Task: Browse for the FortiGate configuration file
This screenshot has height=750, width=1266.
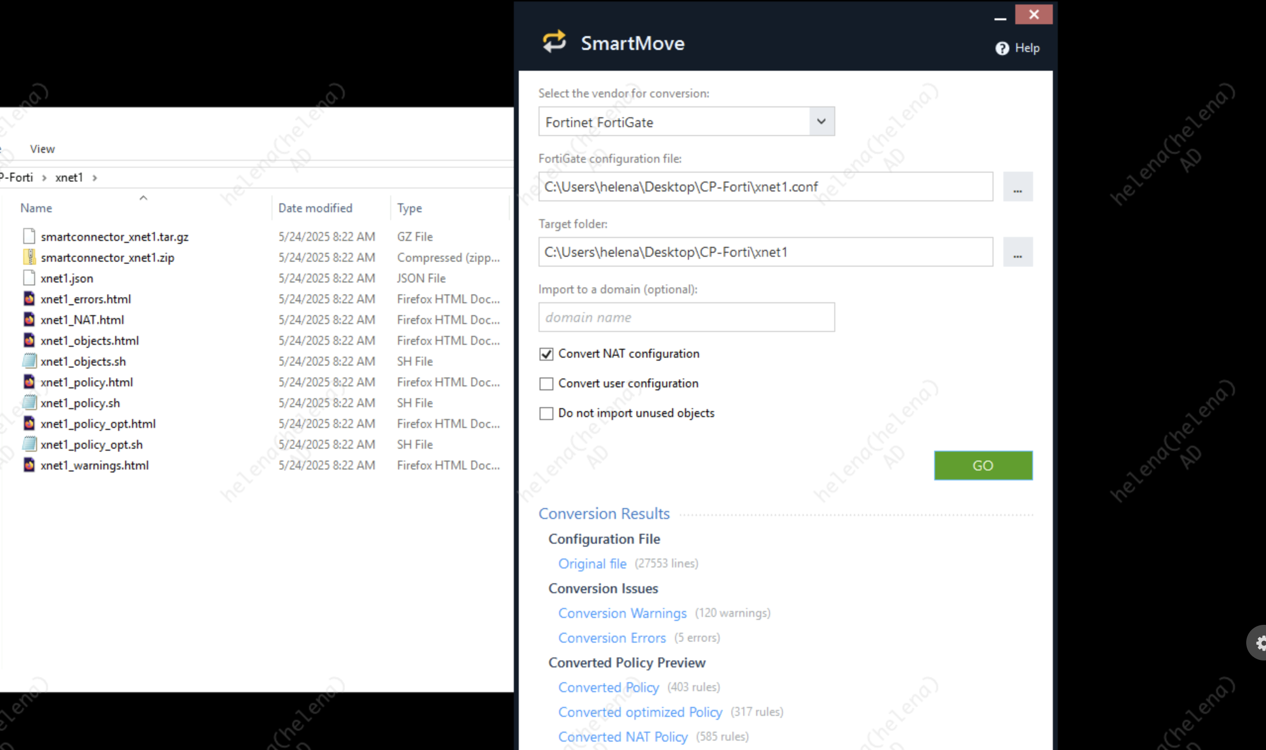Action: click(x=1017, y=187)
